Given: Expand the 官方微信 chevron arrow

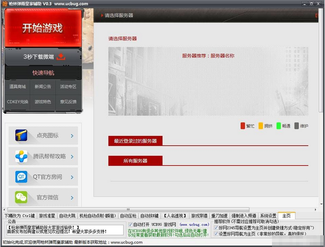Looking at the screenshot, I should (72, 198).
